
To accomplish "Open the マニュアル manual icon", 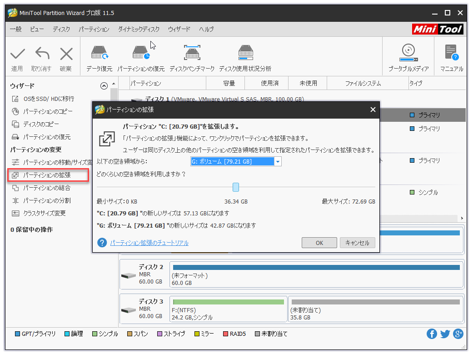I will pyautogui.click(x=452, y=53).
